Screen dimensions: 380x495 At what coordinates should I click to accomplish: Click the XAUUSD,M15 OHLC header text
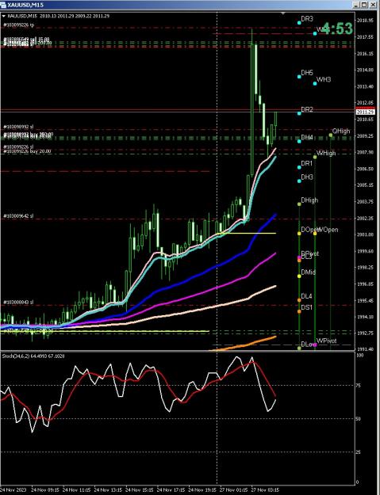click(58, 16)
